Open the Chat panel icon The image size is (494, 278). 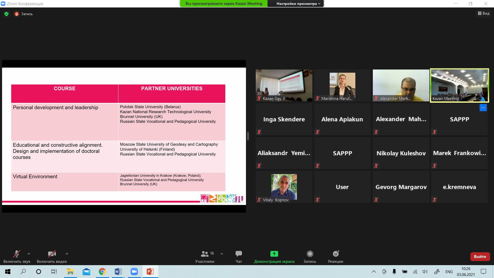(x=239, y=254)
